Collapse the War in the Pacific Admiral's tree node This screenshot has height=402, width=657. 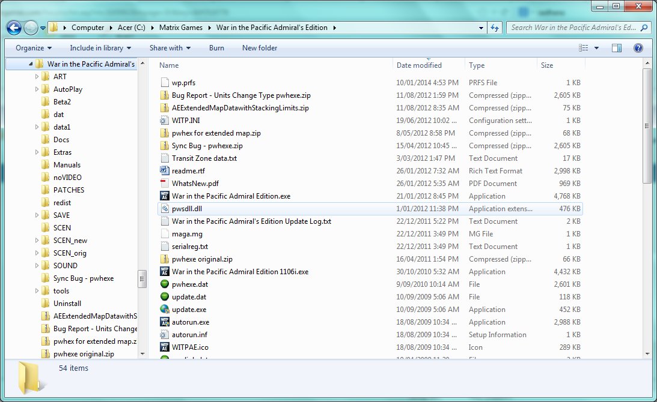pyautogui.click(x=31, y=64)
